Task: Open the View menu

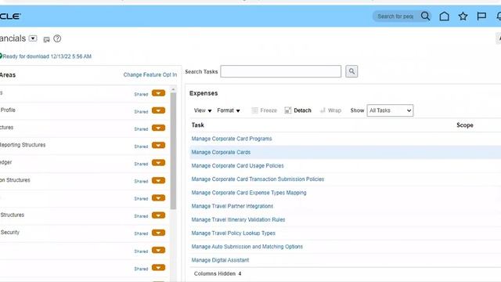Action: point(203,110)
